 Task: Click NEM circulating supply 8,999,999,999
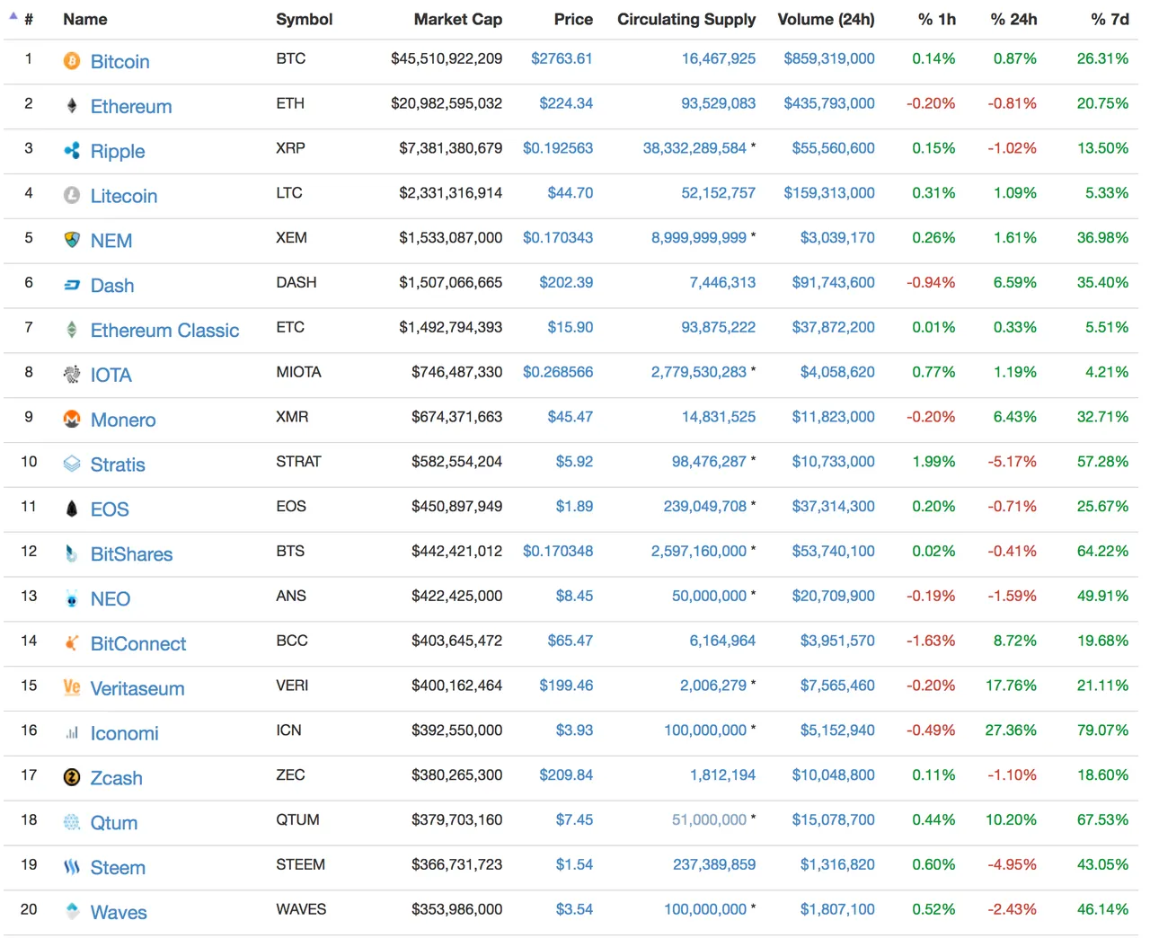point(699,237)
